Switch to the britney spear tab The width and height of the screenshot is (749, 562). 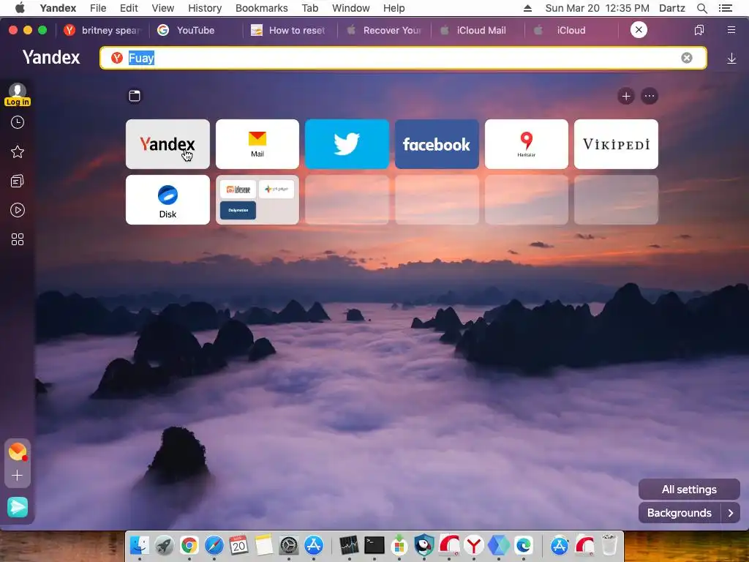click(x=103, y=30)
